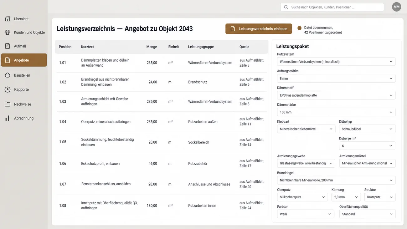Click 'Anschlüsse und Abschlüsse' cell
The width and height of the screenshot is (407, 229).
(209, 184)
